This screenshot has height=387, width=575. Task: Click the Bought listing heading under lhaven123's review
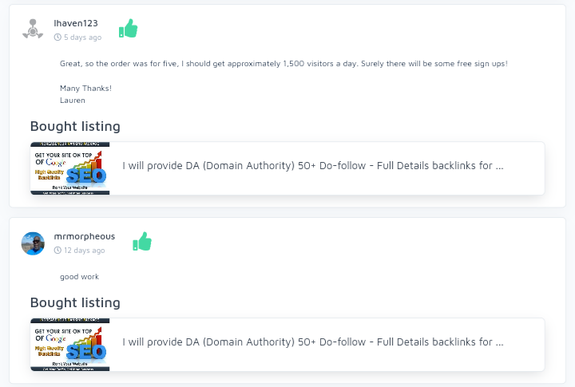pos(75,126)
